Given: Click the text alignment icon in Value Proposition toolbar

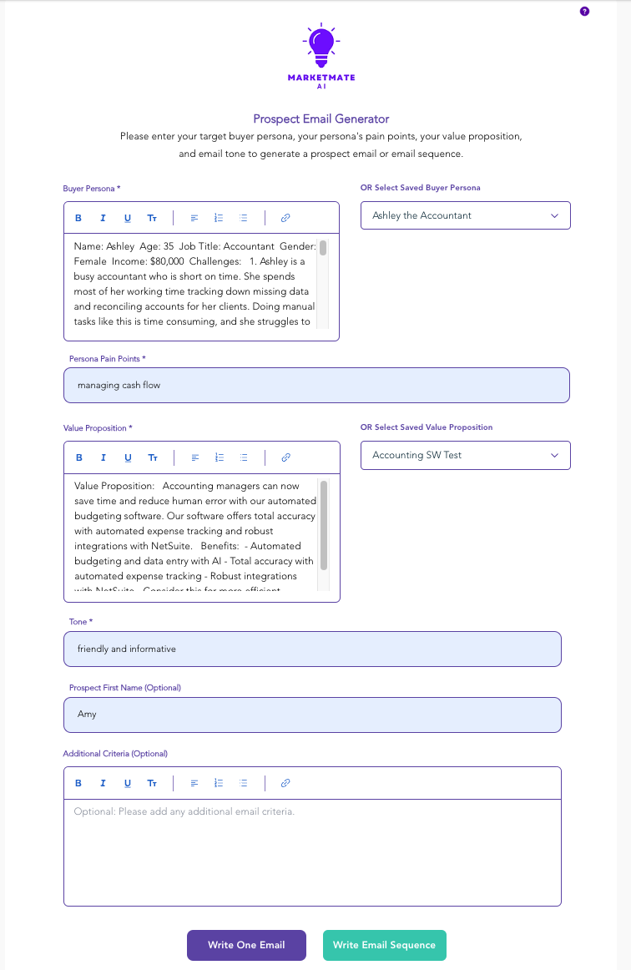Looking at the screenshot, I should coord(194,457).
